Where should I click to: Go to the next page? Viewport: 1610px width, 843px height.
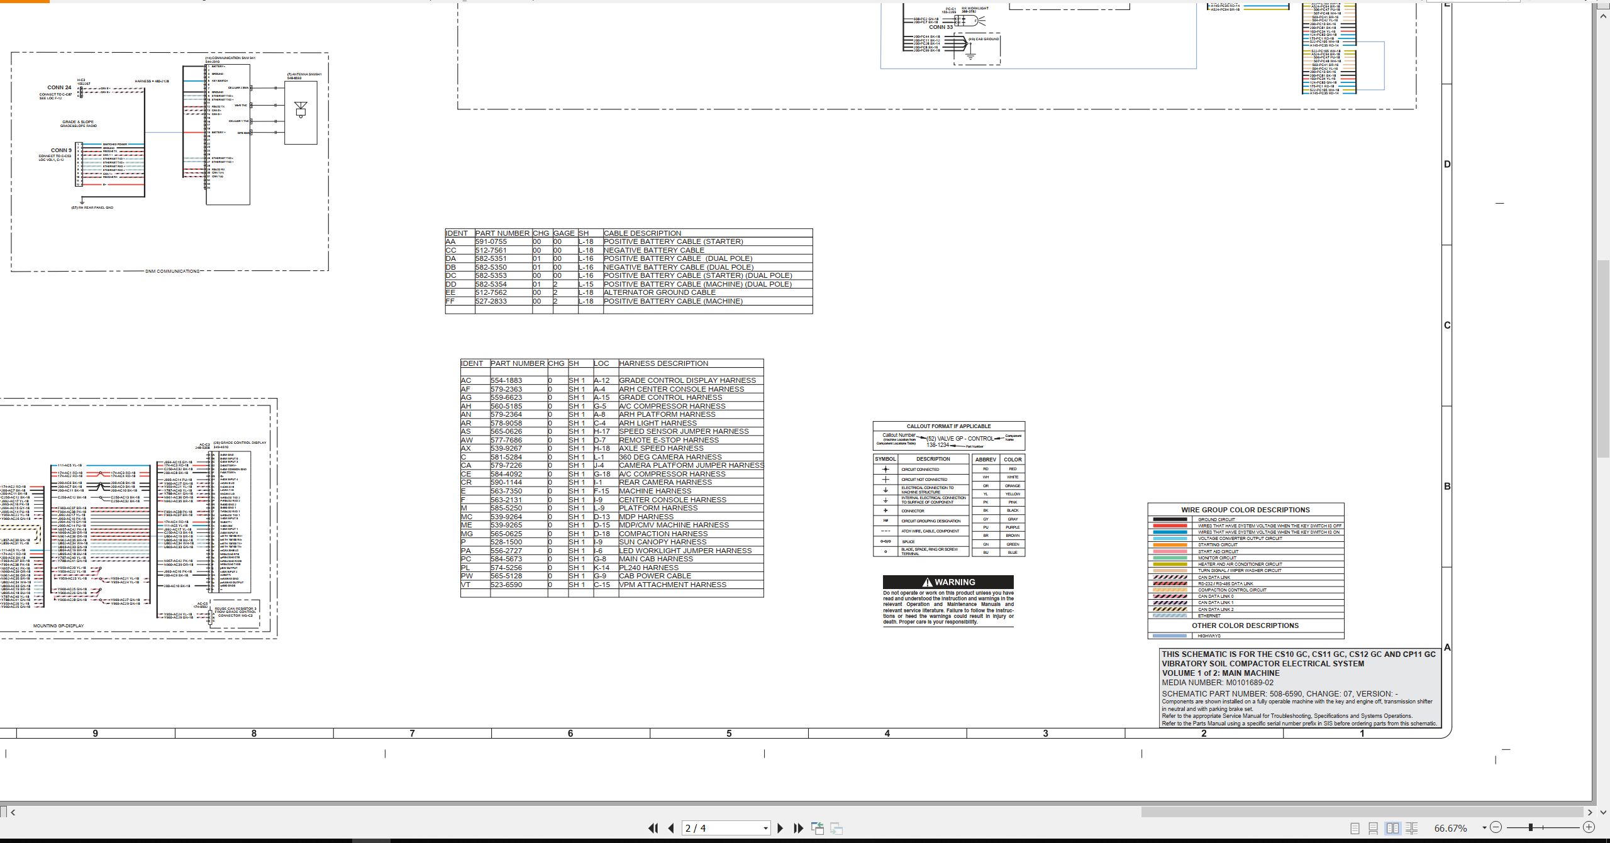(x=780, y=828)
